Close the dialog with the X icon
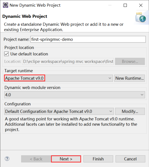 141,5
